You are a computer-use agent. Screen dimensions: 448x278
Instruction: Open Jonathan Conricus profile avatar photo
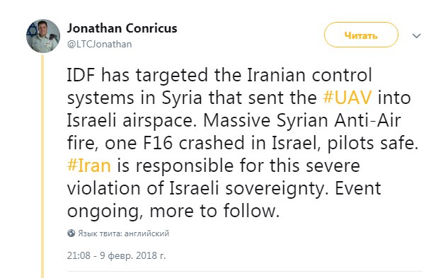[43, 36]
